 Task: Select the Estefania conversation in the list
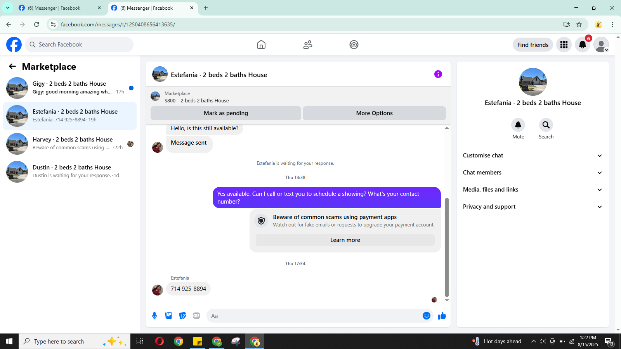tap(70, 116)
